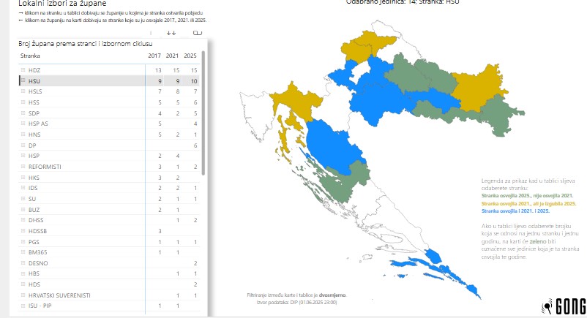Expand the SDP row plus icon

(x=23, y=113)
